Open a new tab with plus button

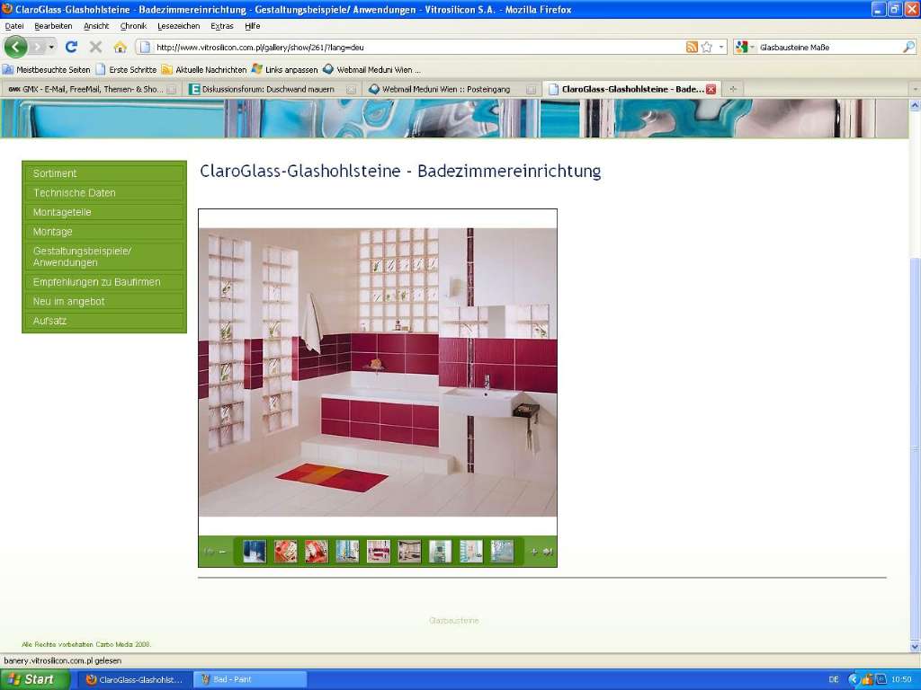click(732, 89)
